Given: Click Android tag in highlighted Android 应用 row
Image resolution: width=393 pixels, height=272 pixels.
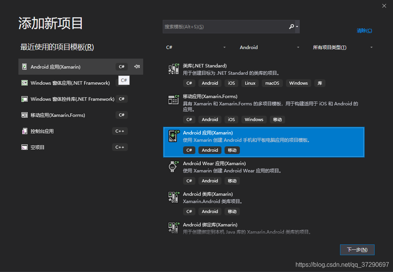Looking at the screenshot, I should (210, 150).
